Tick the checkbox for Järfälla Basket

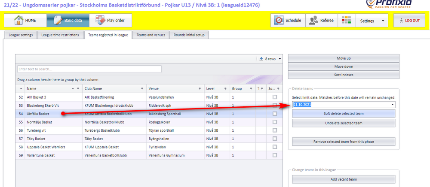pos(275,114)
